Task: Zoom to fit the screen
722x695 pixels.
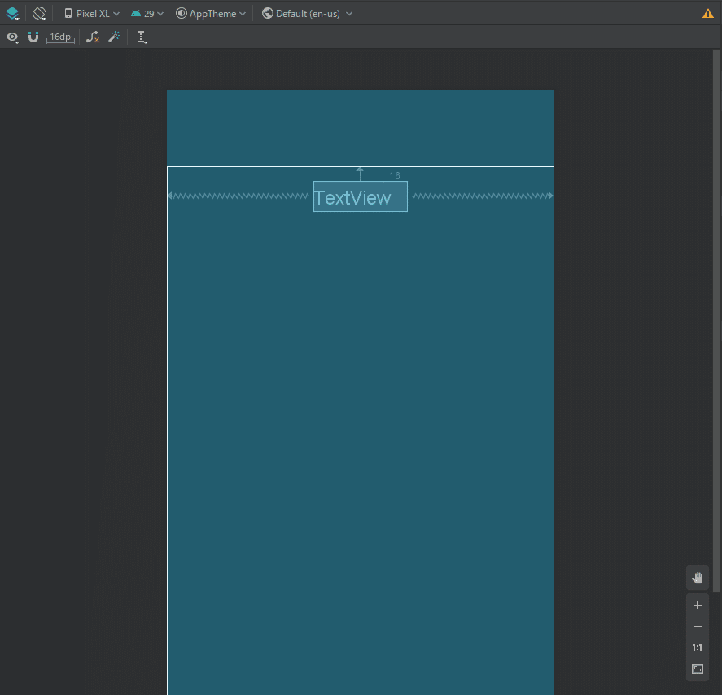Action: tap(697, 669)
